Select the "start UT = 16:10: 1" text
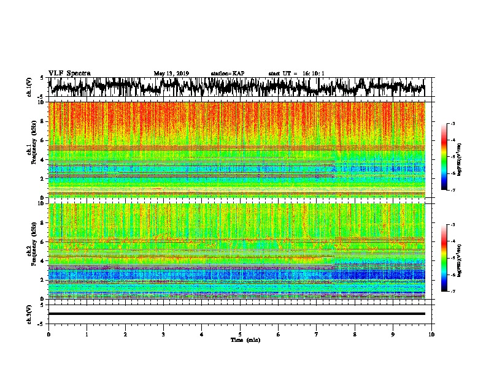This screenshot has height=375, width=486. [296, 74]
